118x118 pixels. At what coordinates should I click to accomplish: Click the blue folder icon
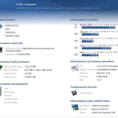(x=1, y=27)
